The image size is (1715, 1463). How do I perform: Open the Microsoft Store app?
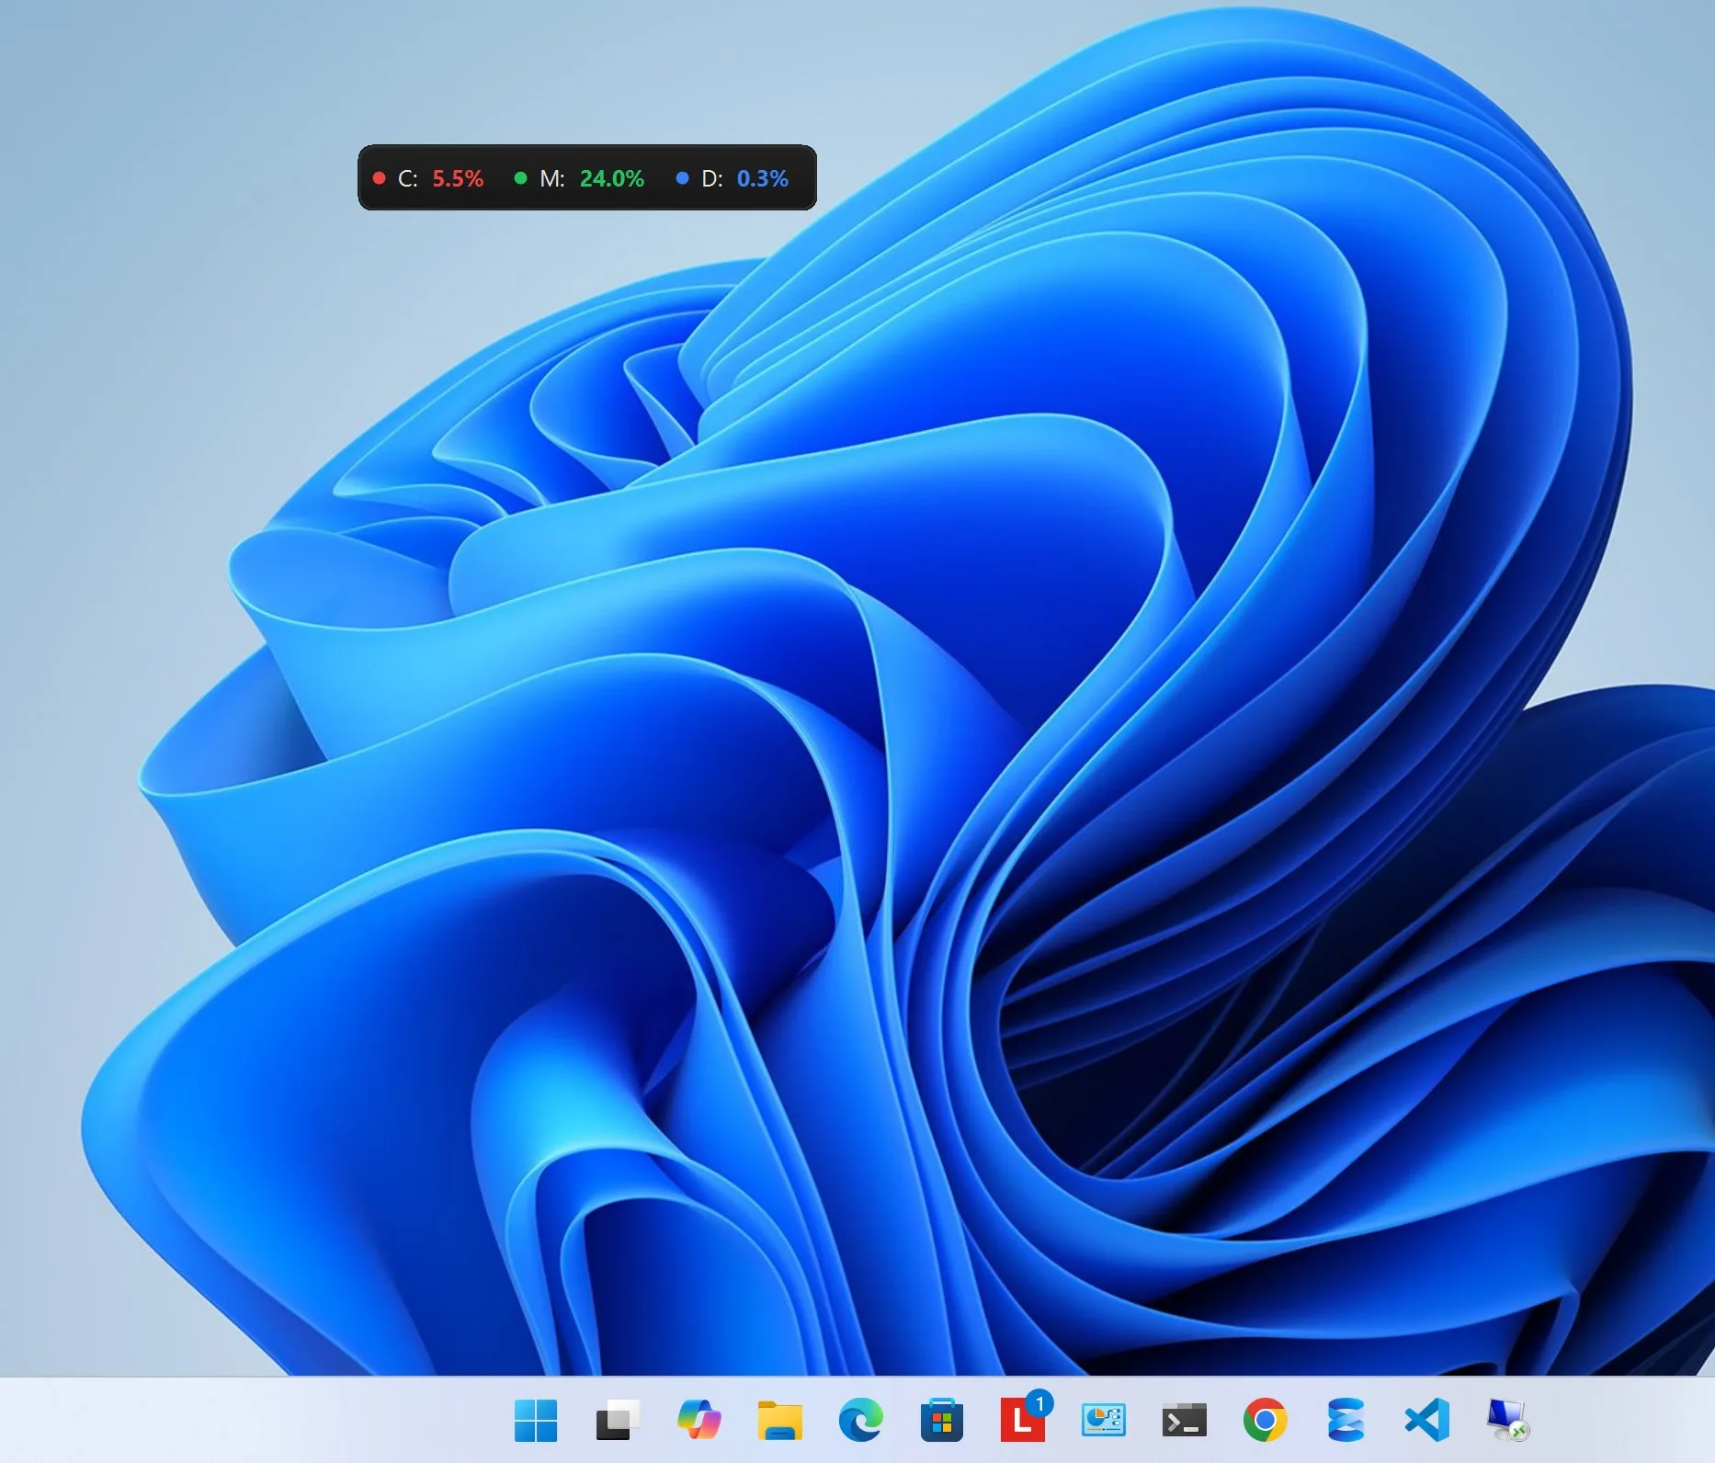(941, 1420)
